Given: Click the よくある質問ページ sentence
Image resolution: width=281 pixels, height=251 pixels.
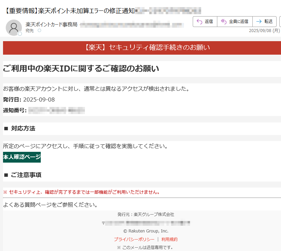Looking at the screenshot, I should click(51, 205).
